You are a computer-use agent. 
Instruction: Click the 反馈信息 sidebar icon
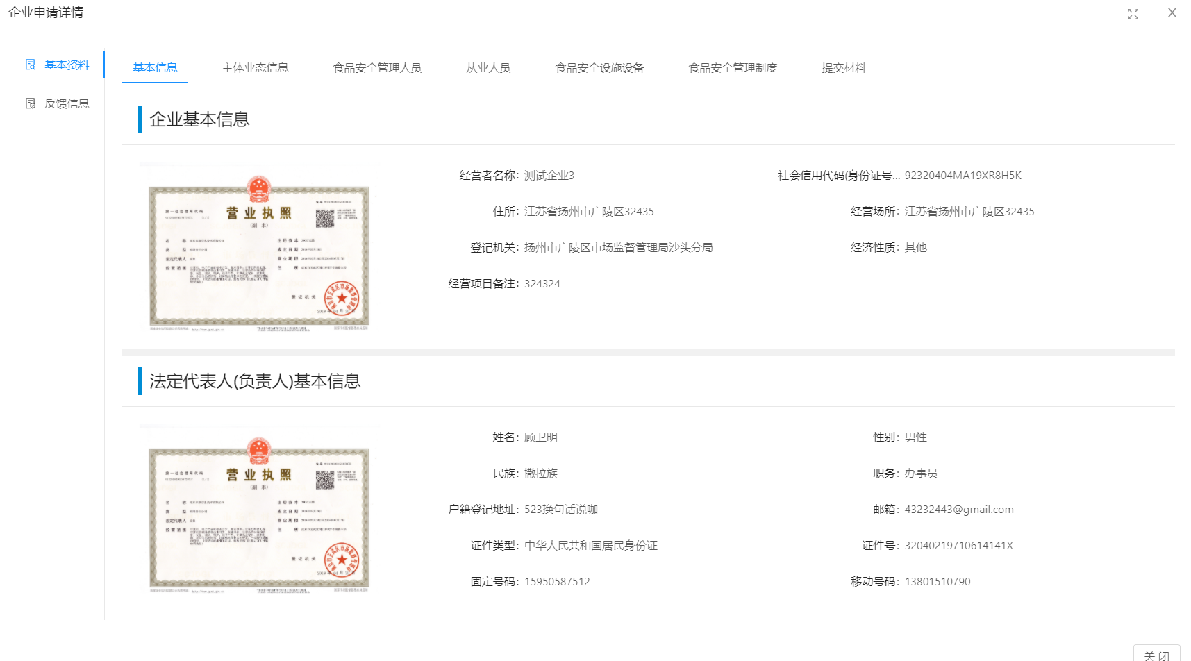click(31, 103)
